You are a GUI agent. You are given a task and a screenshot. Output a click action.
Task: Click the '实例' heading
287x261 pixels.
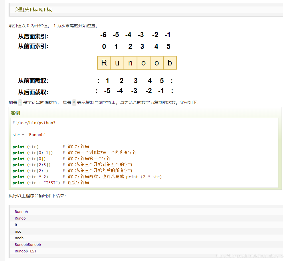pos(15,113)
